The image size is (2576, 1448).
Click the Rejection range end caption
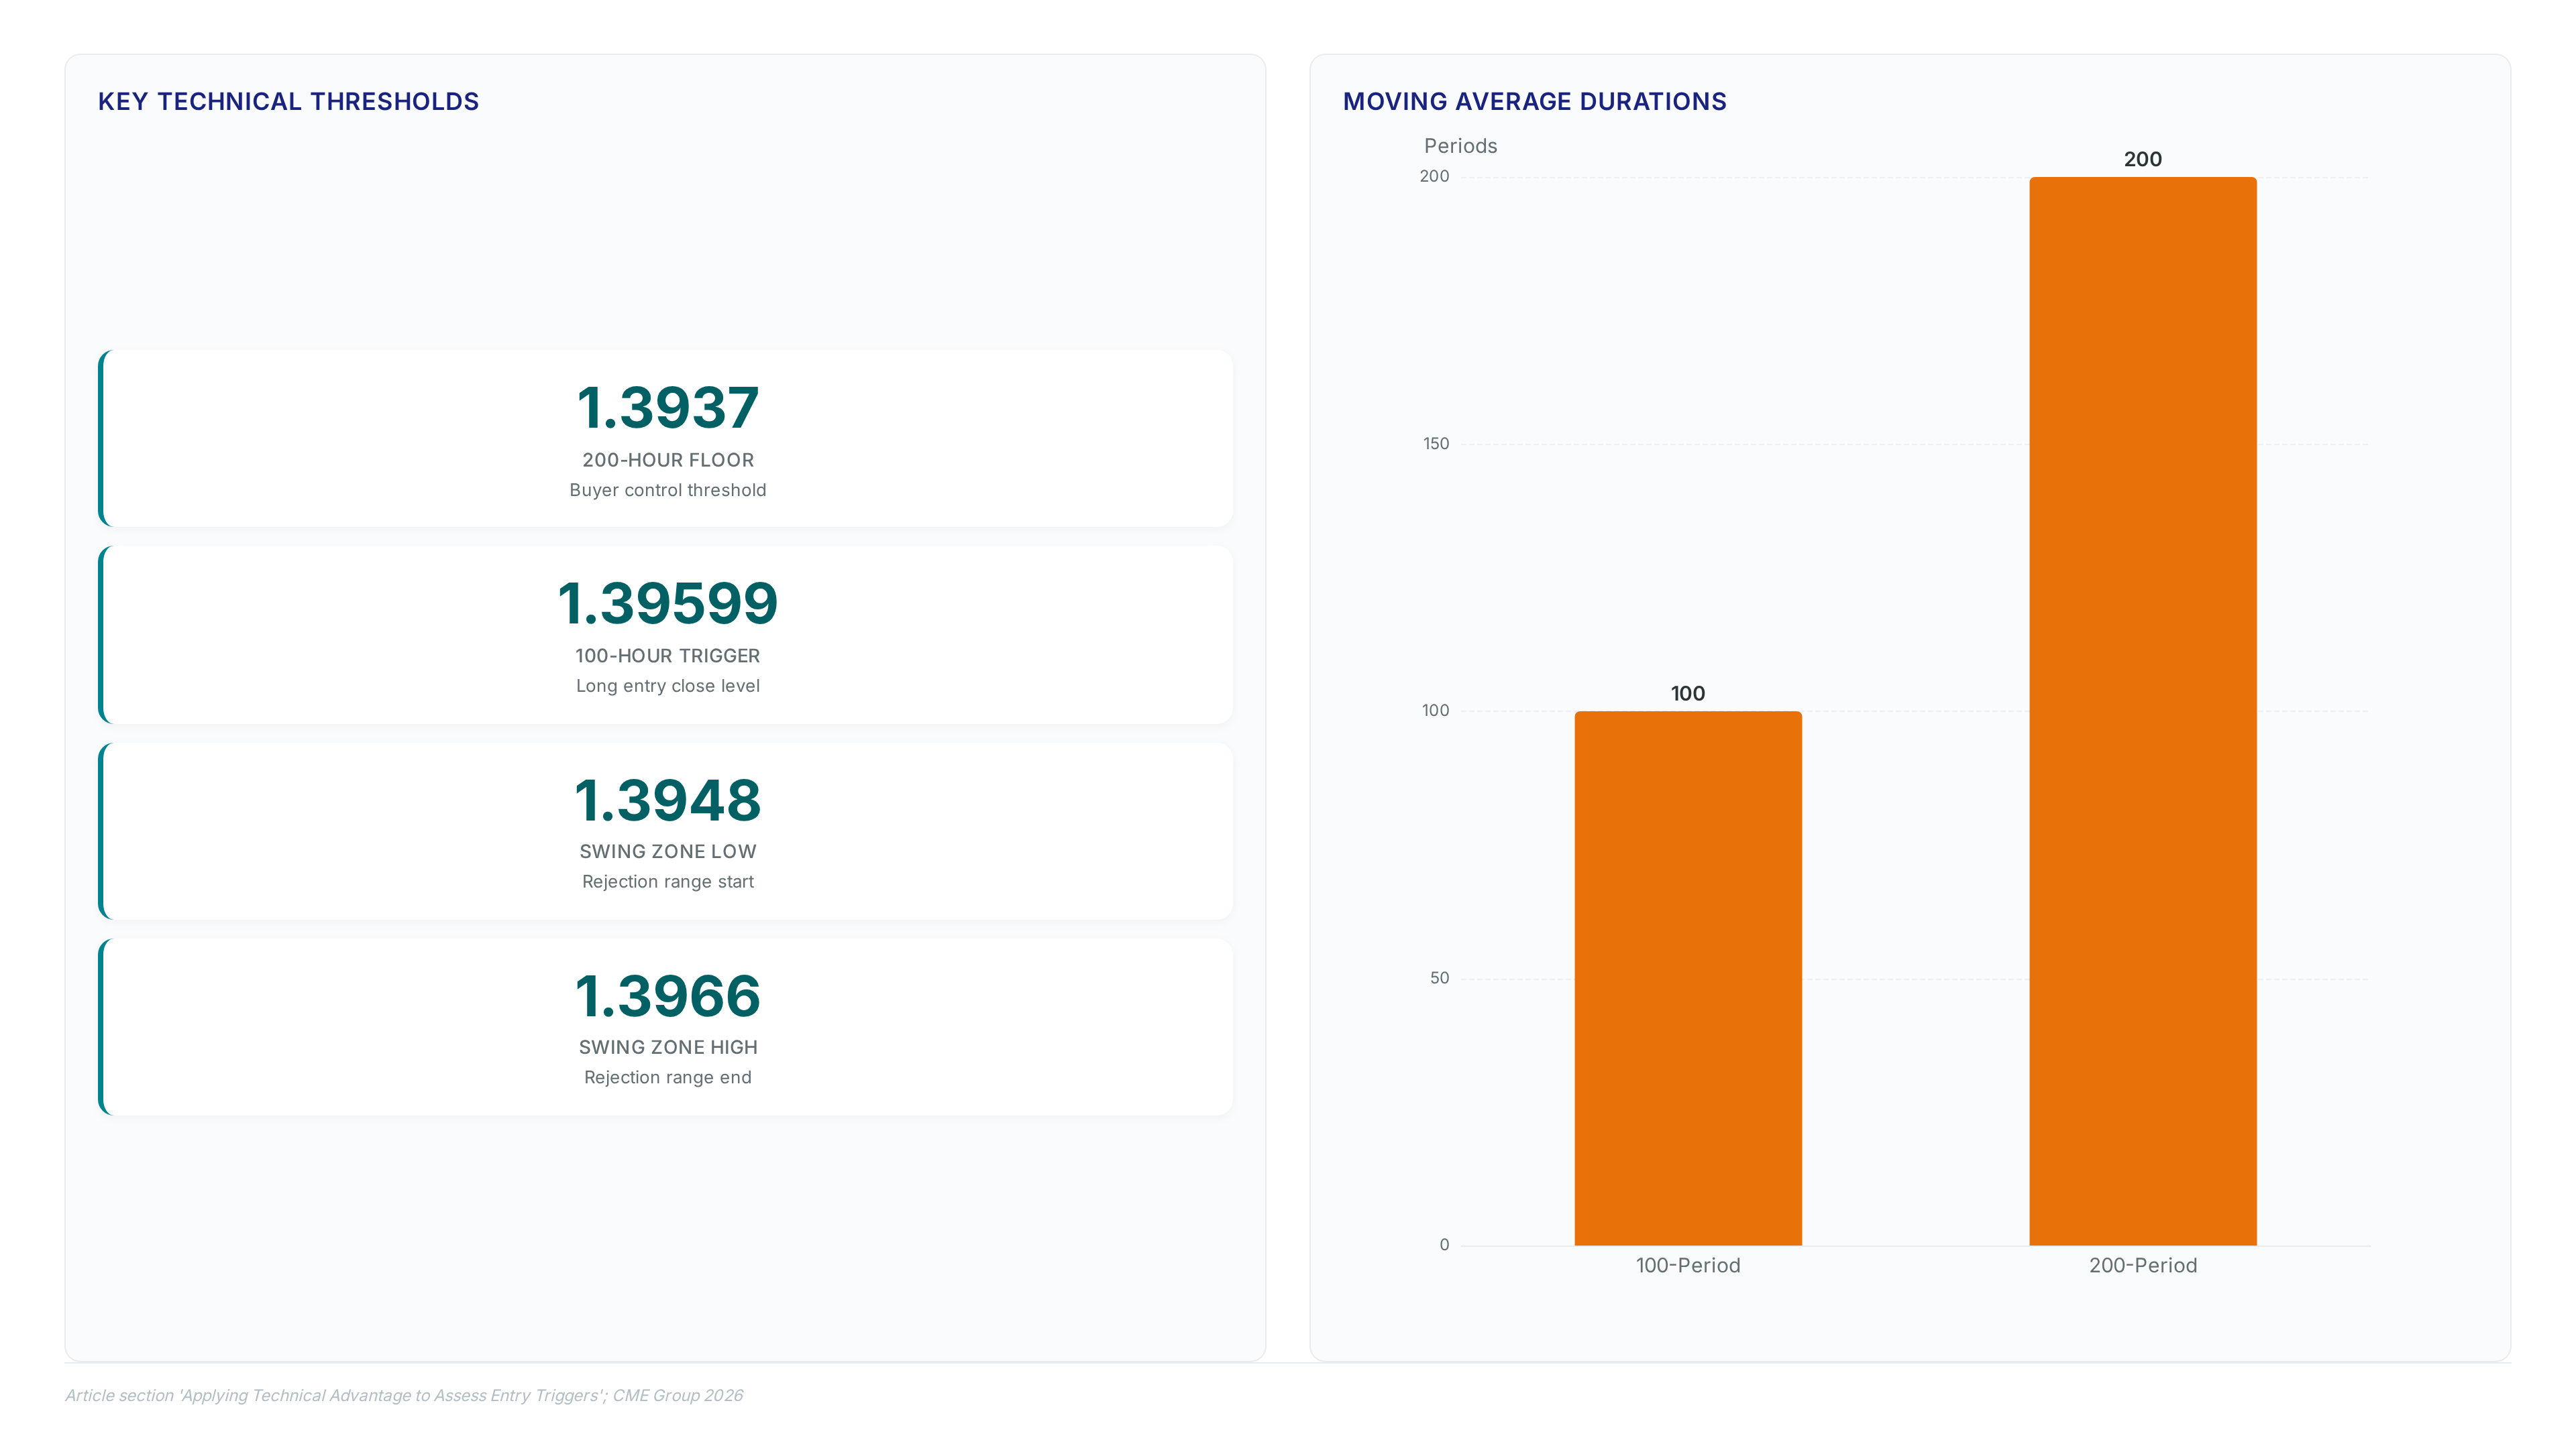coord(668,1077)
